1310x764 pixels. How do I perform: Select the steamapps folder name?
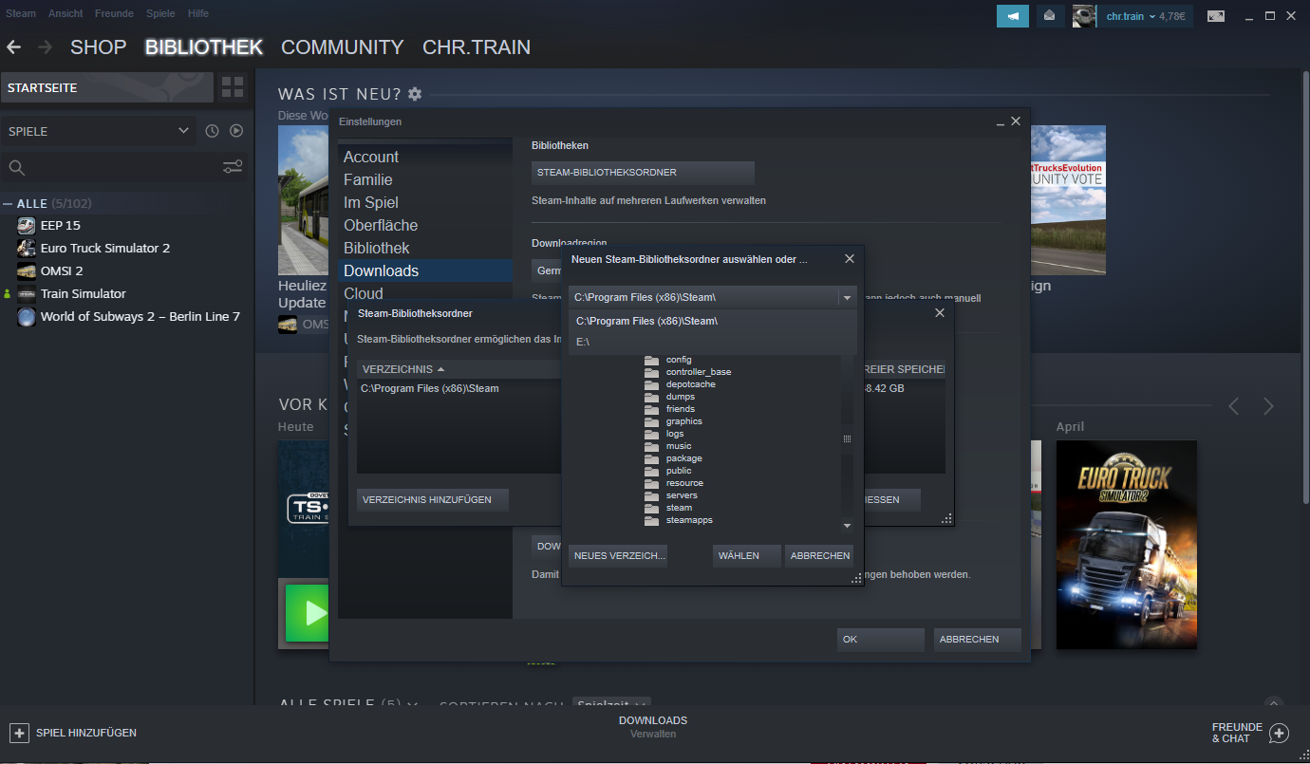coord(689,520)
